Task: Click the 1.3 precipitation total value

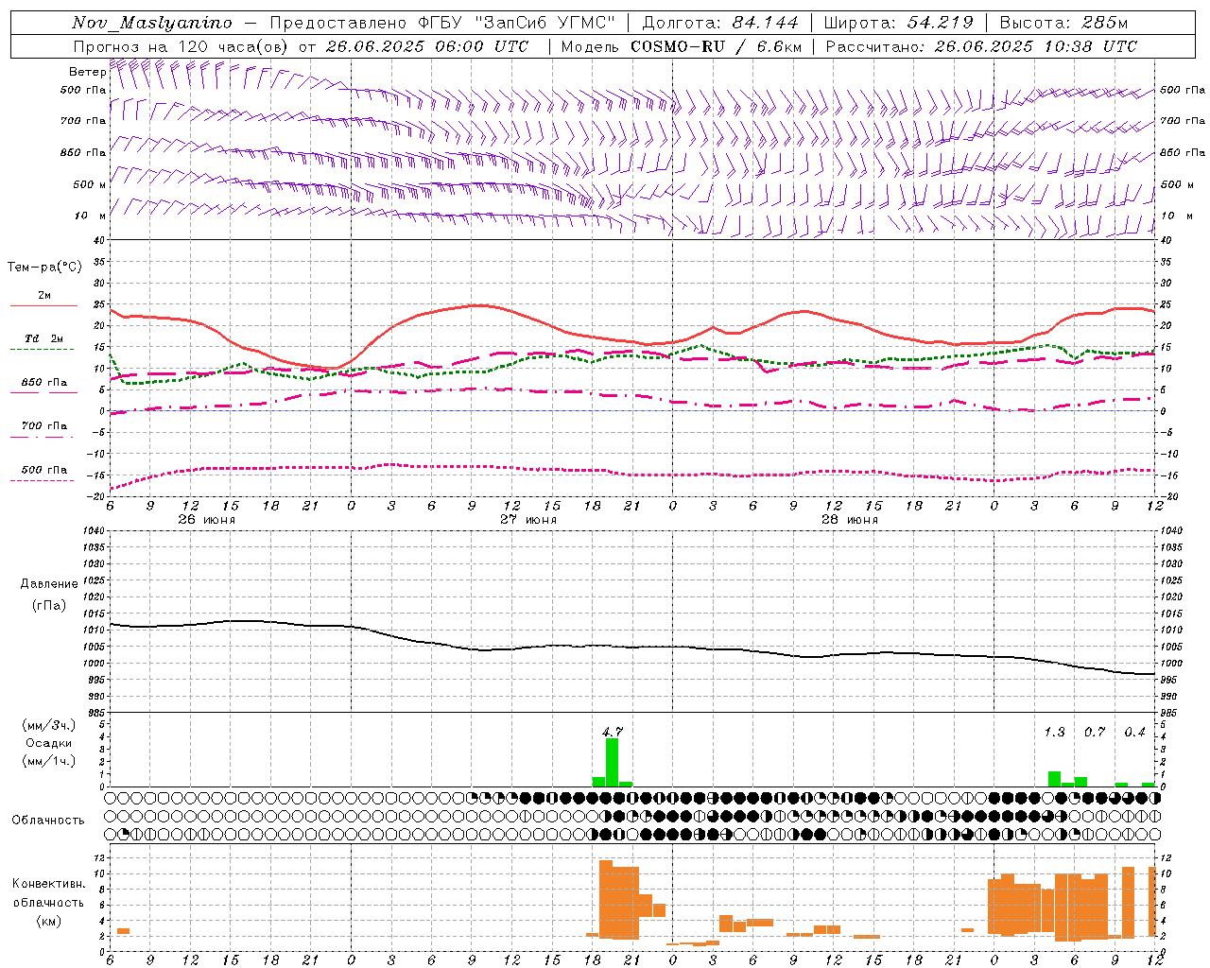Action: pos(1054,732)
